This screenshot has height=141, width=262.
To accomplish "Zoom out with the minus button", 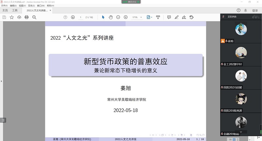I will pyautogui.click(x=118, y=17).
